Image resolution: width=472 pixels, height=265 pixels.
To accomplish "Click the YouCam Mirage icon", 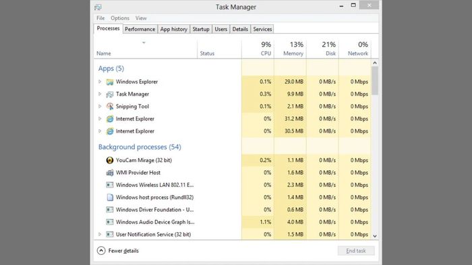I will (110, 160).
